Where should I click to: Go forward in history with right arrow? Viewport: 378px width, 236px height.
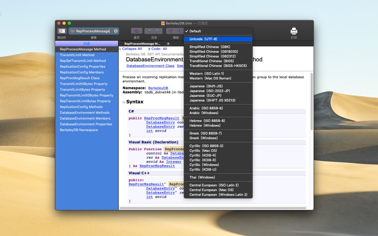click(x=158, y=31)
